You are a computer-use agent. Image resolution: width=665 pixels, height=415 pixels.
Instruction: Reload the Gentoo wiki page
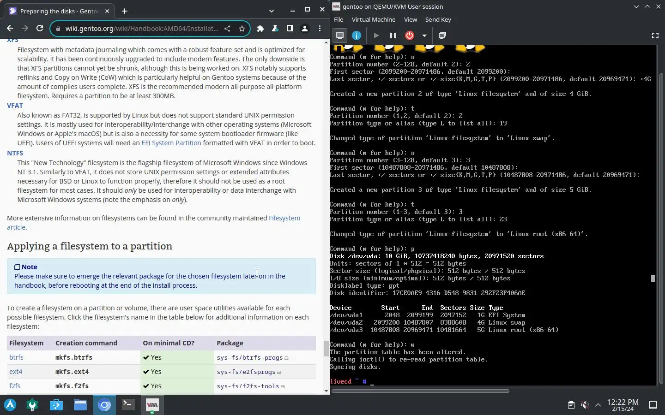pos(40,29)
